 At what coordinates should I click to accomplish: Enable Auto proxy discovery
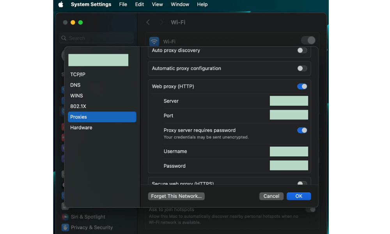point(302,50)
